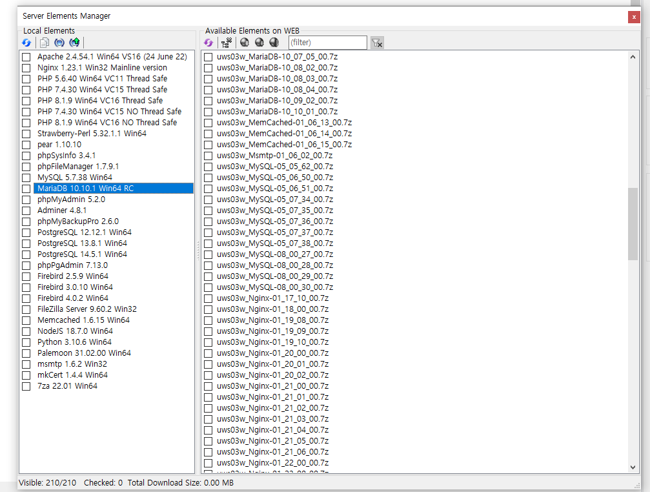
Task: Click the purple refresh icon for WEB elements
Action: pyautogui.click(x=208, y=43)
